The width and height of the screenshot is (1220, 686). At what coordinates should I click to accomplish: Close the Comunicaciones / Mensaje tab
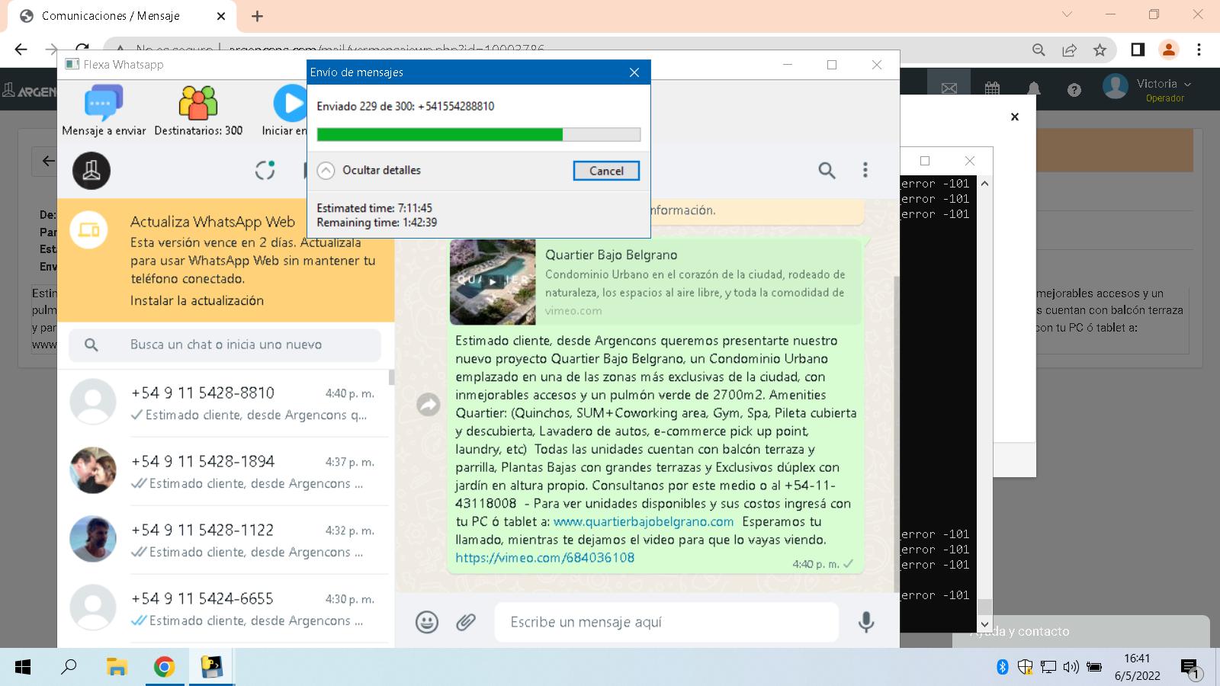point(221,16)
